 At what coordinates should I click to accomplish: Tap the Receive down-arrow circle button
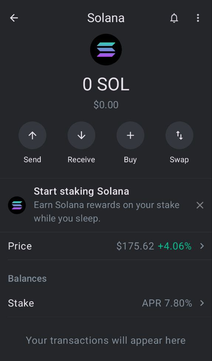tap(81, 135)
